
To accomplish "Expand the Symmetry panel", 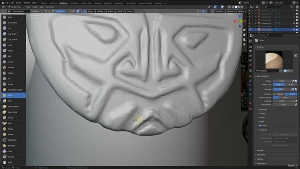I will pyautogui.click(x=261, y=155).
